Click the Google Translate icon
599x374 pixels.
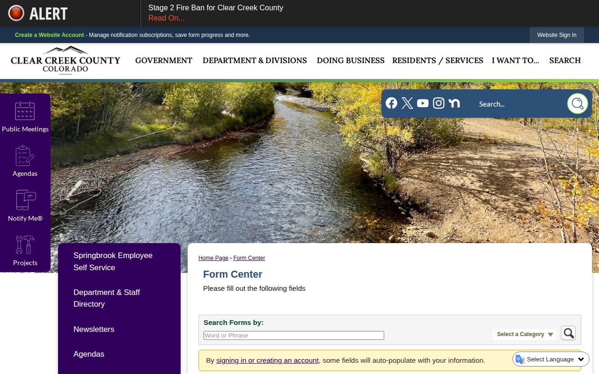click(x=520, y=359)
